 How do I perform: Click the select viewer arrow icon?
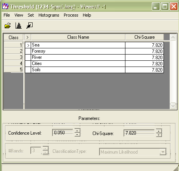tap(30, 26)
